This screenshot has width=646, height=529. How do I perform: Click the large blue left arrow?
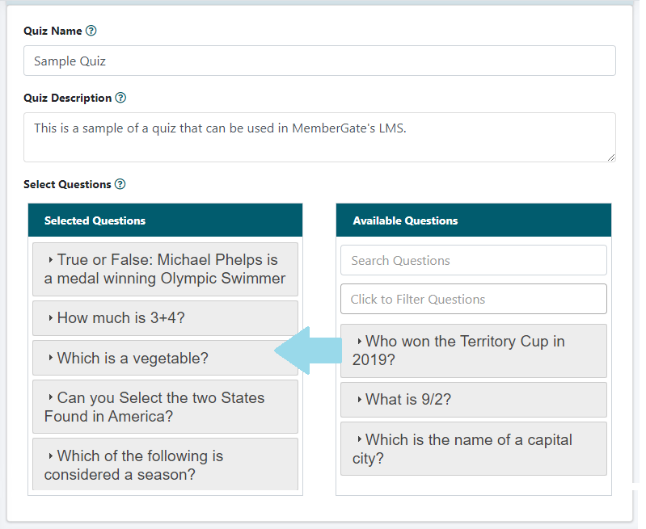click(310, 351)
